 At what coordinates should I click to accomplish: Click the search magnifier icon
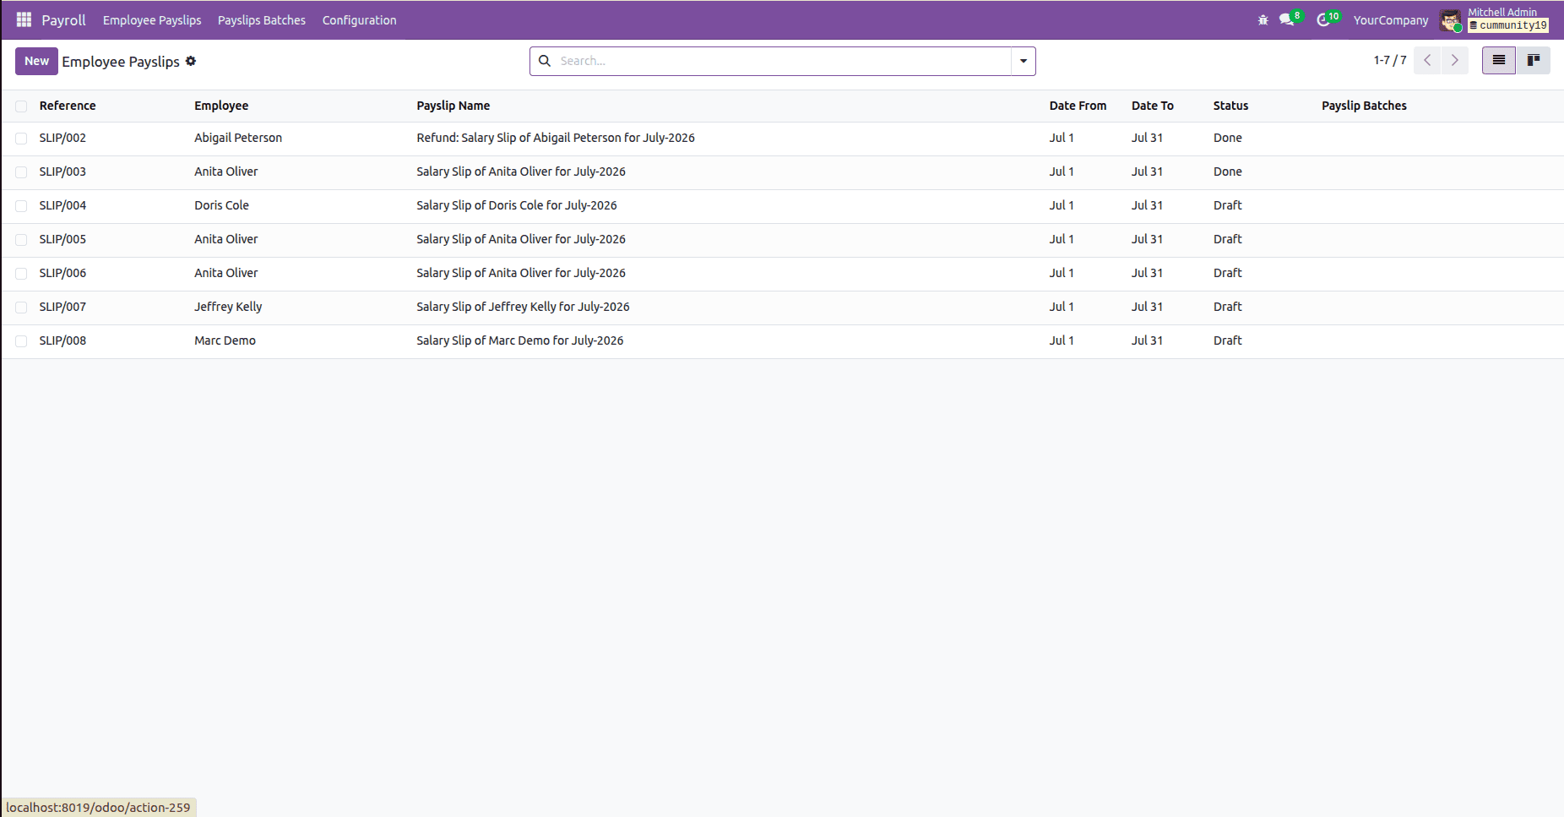tap(545, 61)
